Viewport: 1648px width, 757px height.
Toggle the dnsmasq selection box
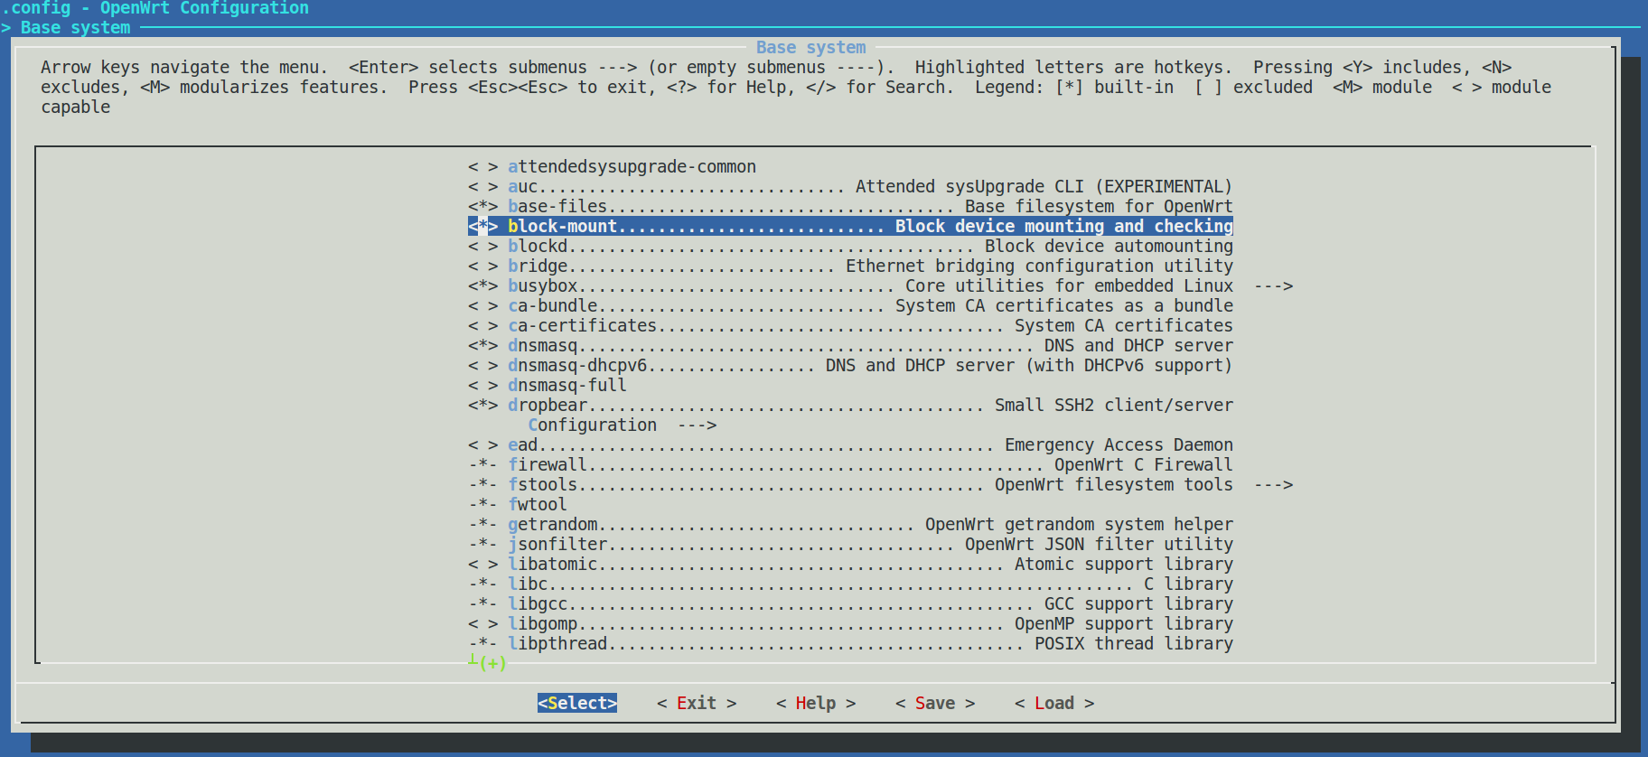[482, 346]
